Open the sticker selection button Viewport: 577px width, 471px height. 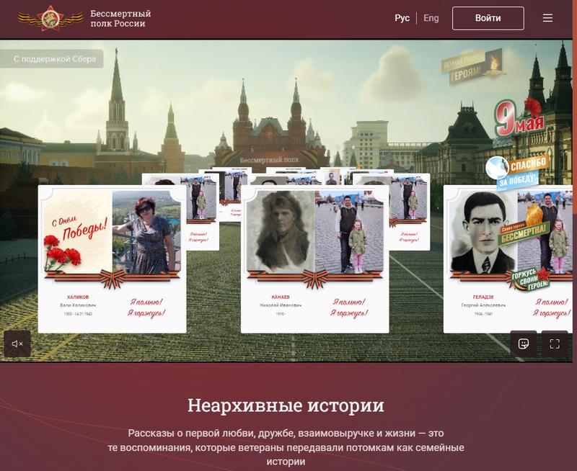(x=524, y=344)
